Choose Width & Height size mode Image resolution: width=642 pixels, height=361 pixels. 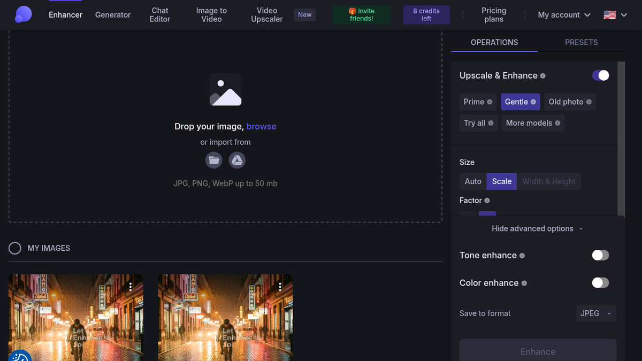[549, 181]
